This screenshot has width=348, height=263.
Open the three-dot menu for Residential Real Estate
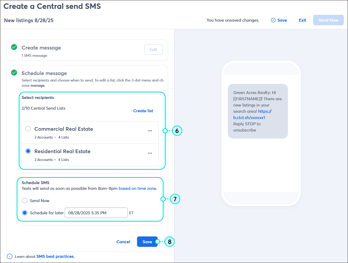(x=150, y=153)
